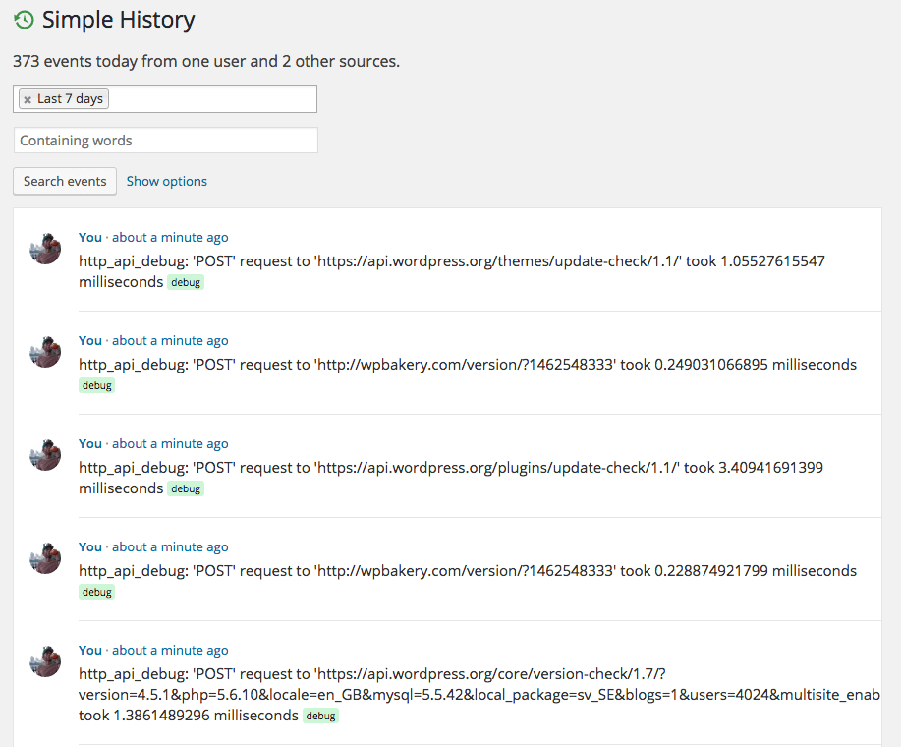Image resolution: width=901 pixels, height=747 pixels.
Task: Click avatar of wpbakery 0.249031066895 event
Action: pyautogui.click(x=45, y=352)
